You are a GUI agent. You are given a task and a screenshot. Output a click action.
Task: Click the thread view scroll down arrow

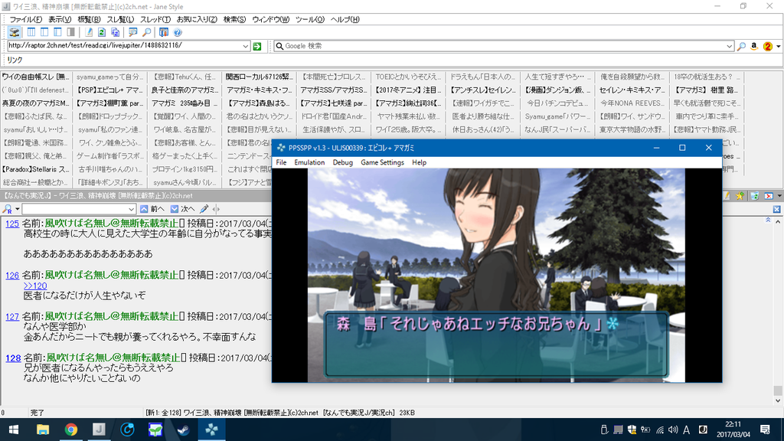point(778,401)
